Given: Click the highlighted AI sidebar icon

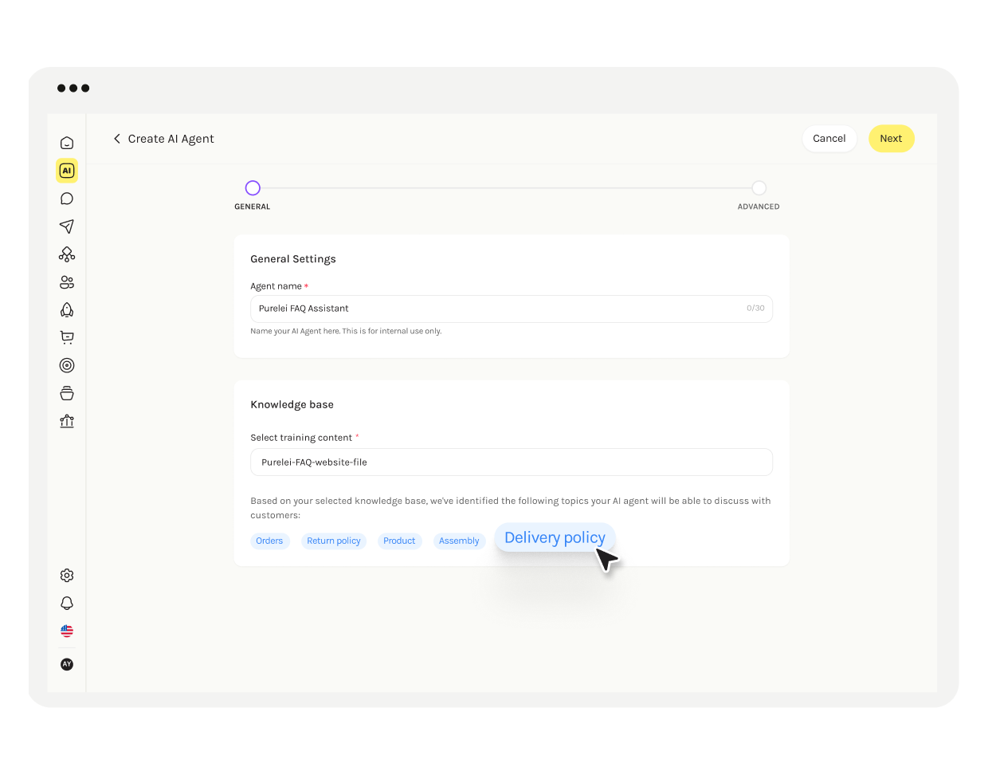Looking at the screenshot, I should 67,171.
